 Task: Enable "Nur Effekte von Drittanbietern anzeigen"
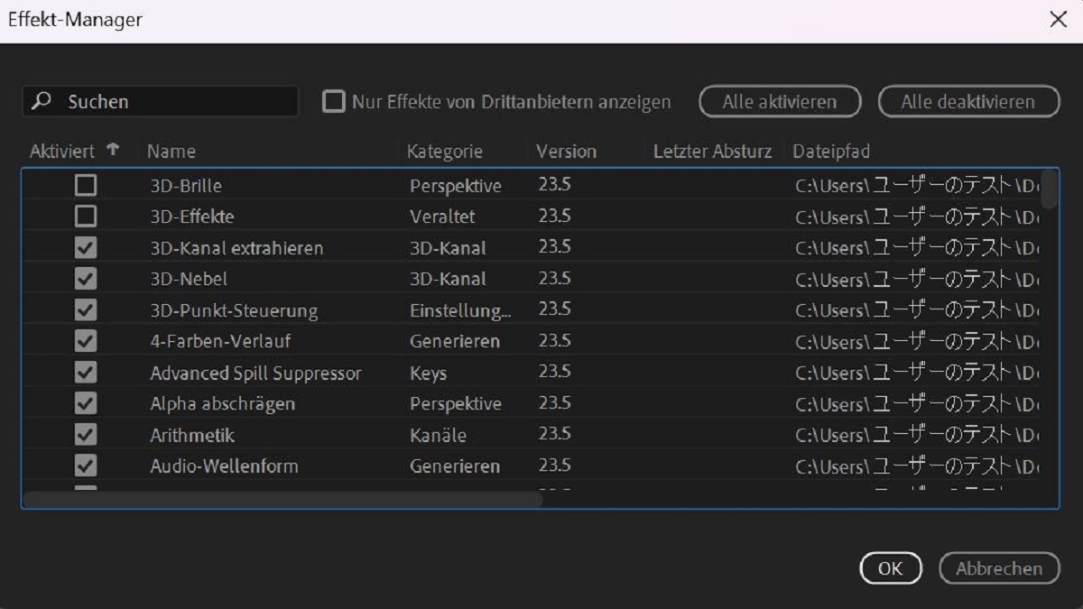tap(336, 102)
